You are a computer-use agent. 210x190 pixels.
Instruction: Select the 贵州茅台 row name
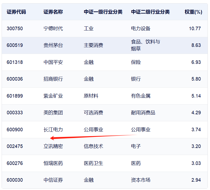(53, 45)
